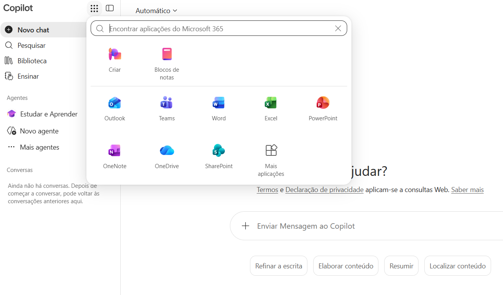Viewport: 503px width, 295px height.
Task: Click the magnifier icon in app search
Action: 100,29
